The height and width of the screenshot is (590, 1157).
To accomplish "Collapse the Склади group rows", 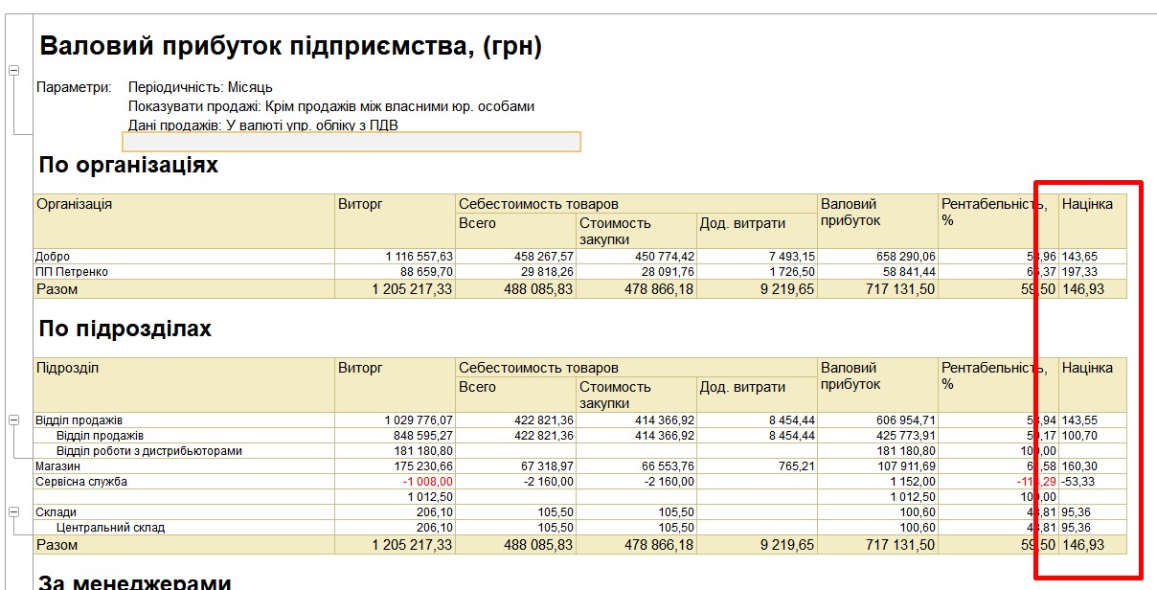I will tap(13, 511).
